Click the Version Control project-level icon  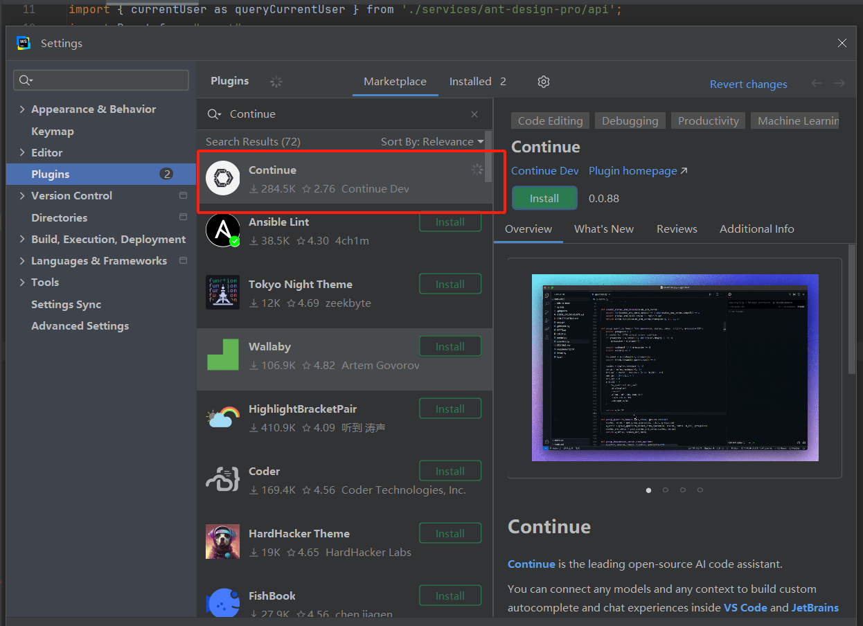tap(184, 196)
